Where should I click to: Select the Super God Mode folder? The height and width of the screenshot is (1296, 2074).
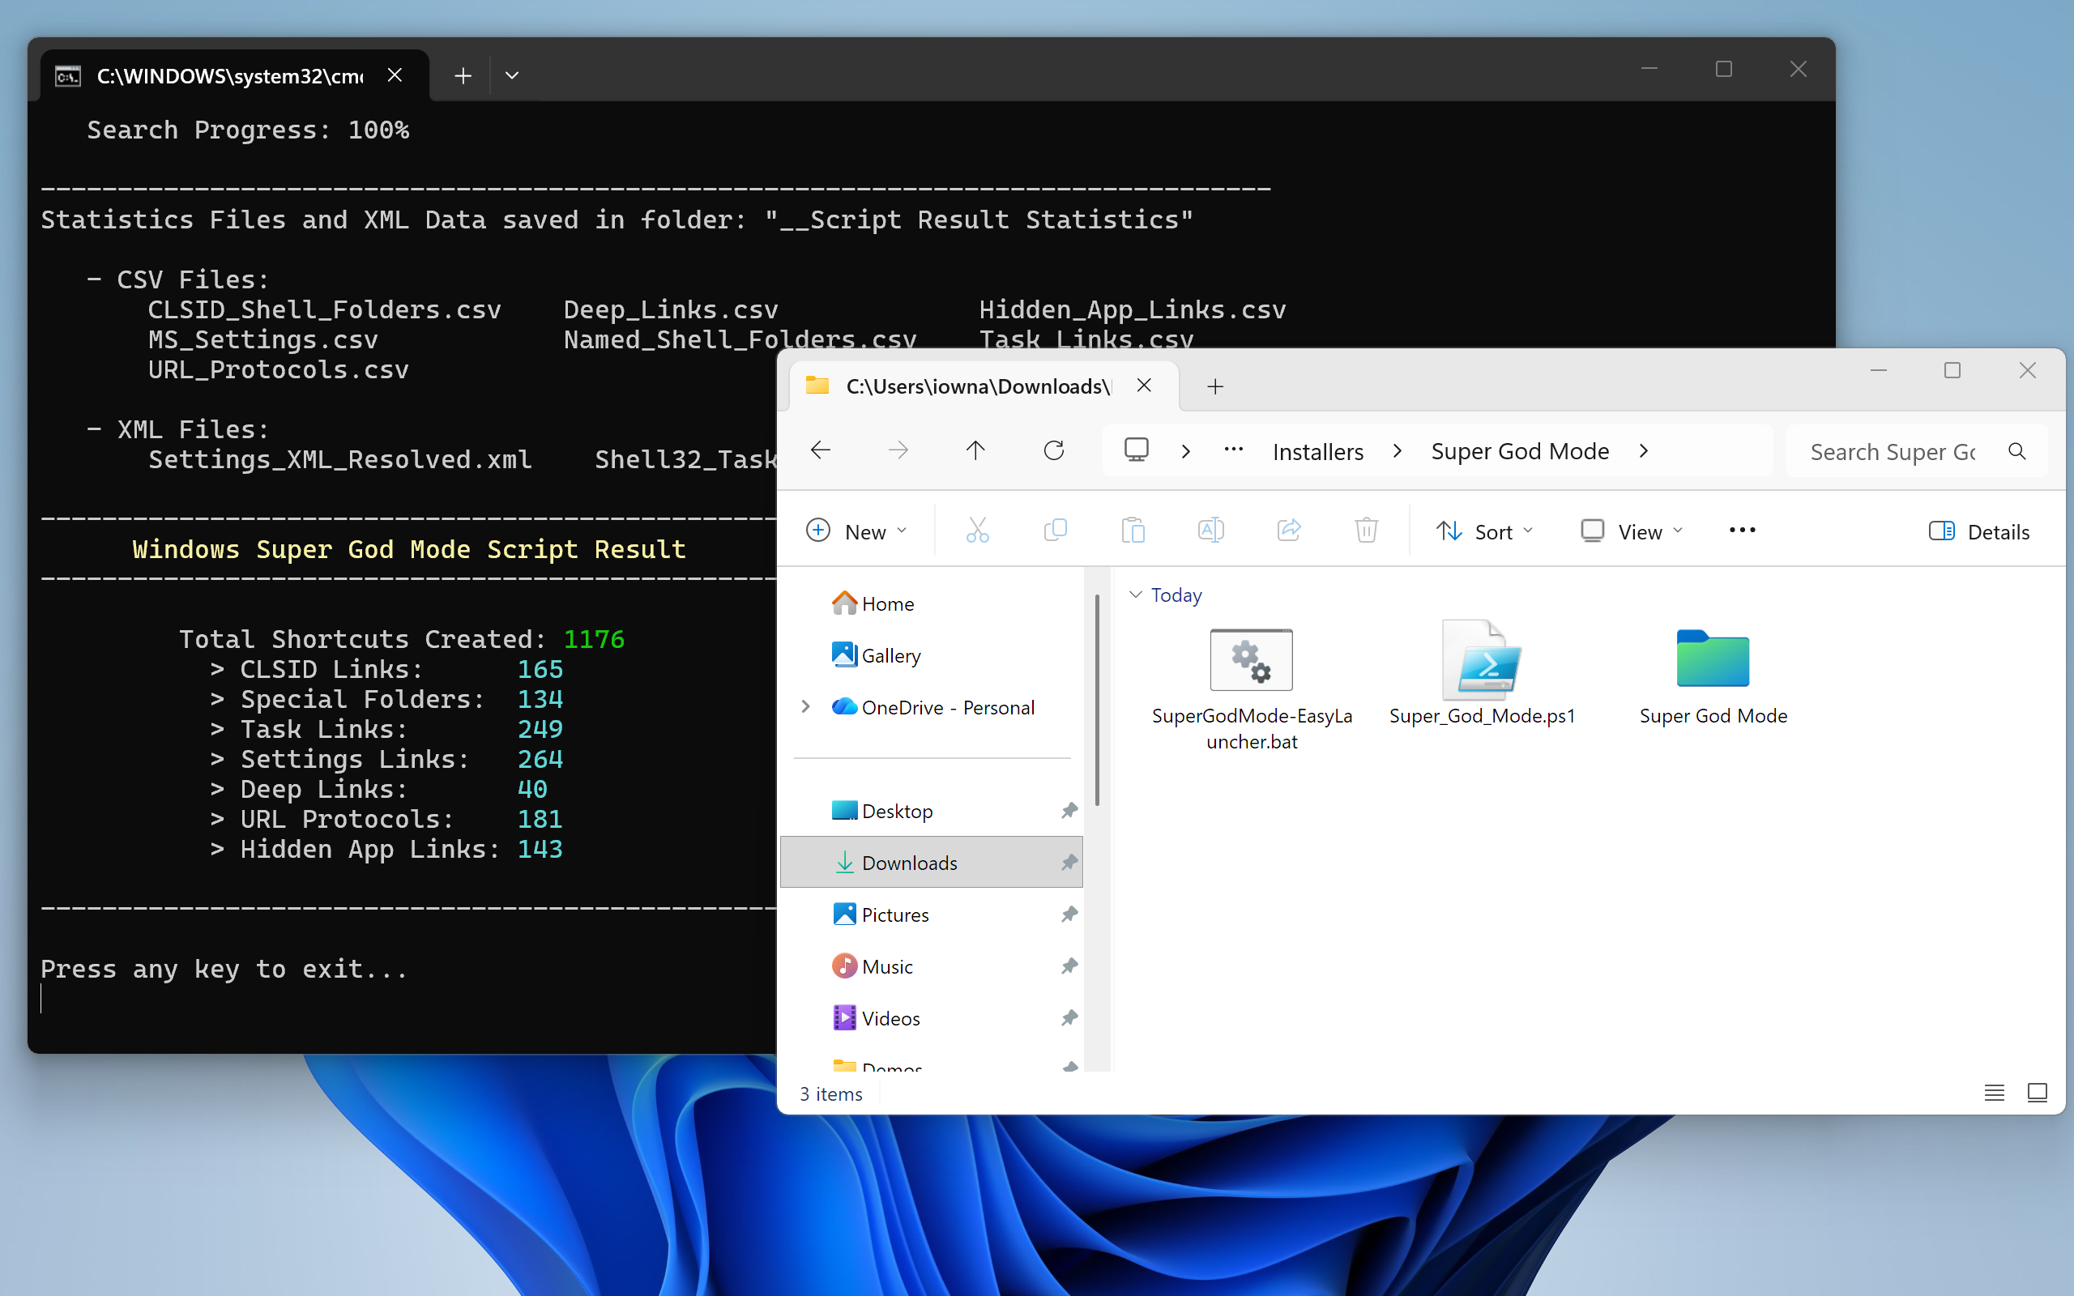coord(1713,676)
